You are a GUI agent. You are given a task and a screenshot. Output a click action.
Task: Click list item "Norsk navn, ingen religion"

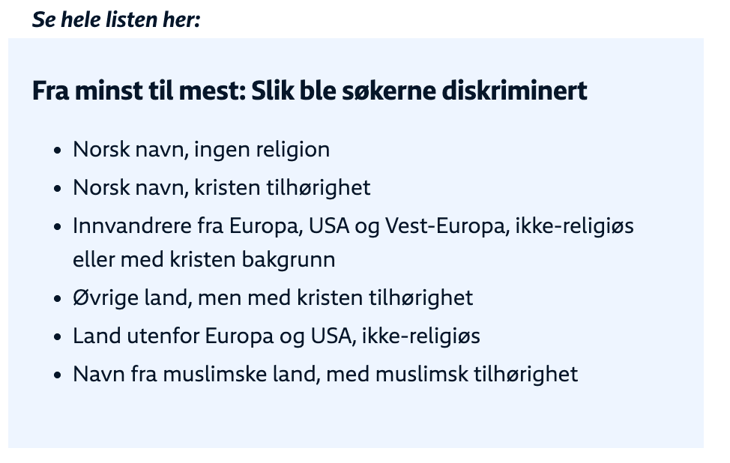point(201,150)
